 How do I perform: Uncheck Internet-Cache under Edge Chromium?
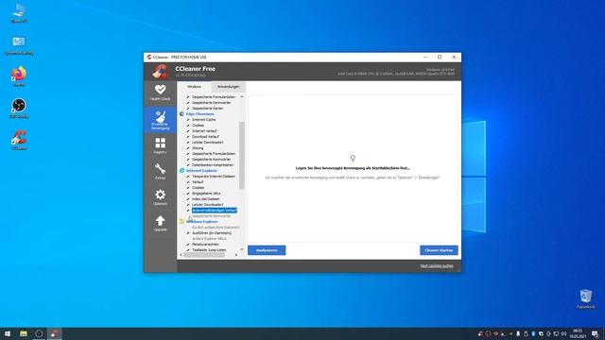188,120
